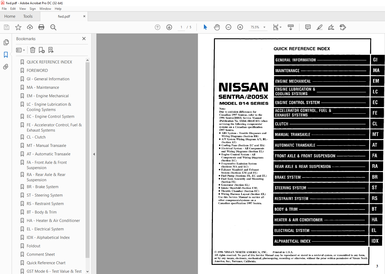Select the Highlight text tool
The width and height of the screenshot is (385, 274).
point(320,27)
